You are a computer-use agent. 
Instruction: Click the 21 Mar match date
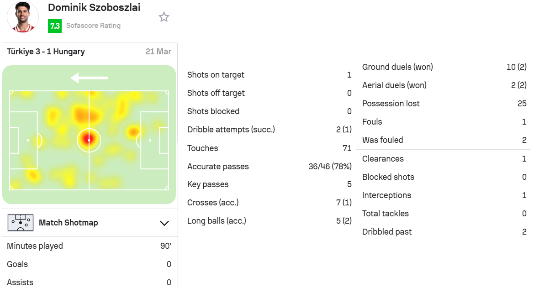point(159,52)
